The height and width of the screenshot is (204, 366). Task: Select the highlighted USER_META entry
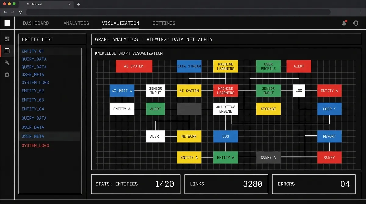click(x=33, y=136)
